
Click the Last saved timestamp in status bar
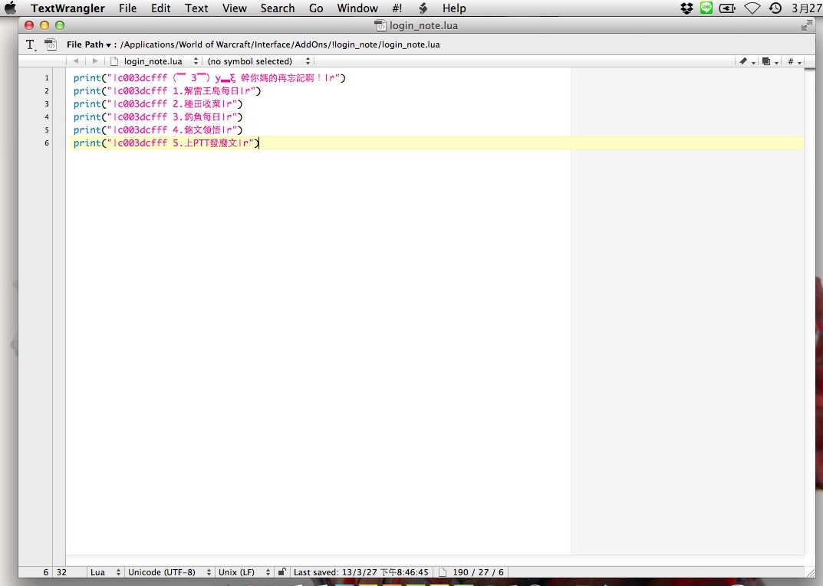pyautogui.click(x=360, y=572)
